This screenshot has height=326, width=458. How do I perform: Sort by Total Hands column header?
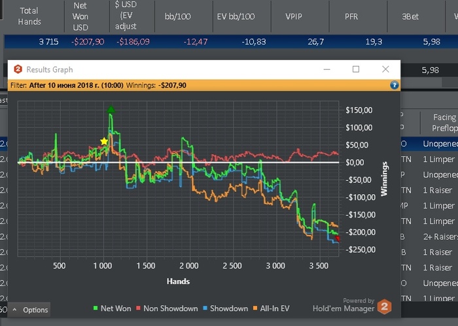(29, 16)
